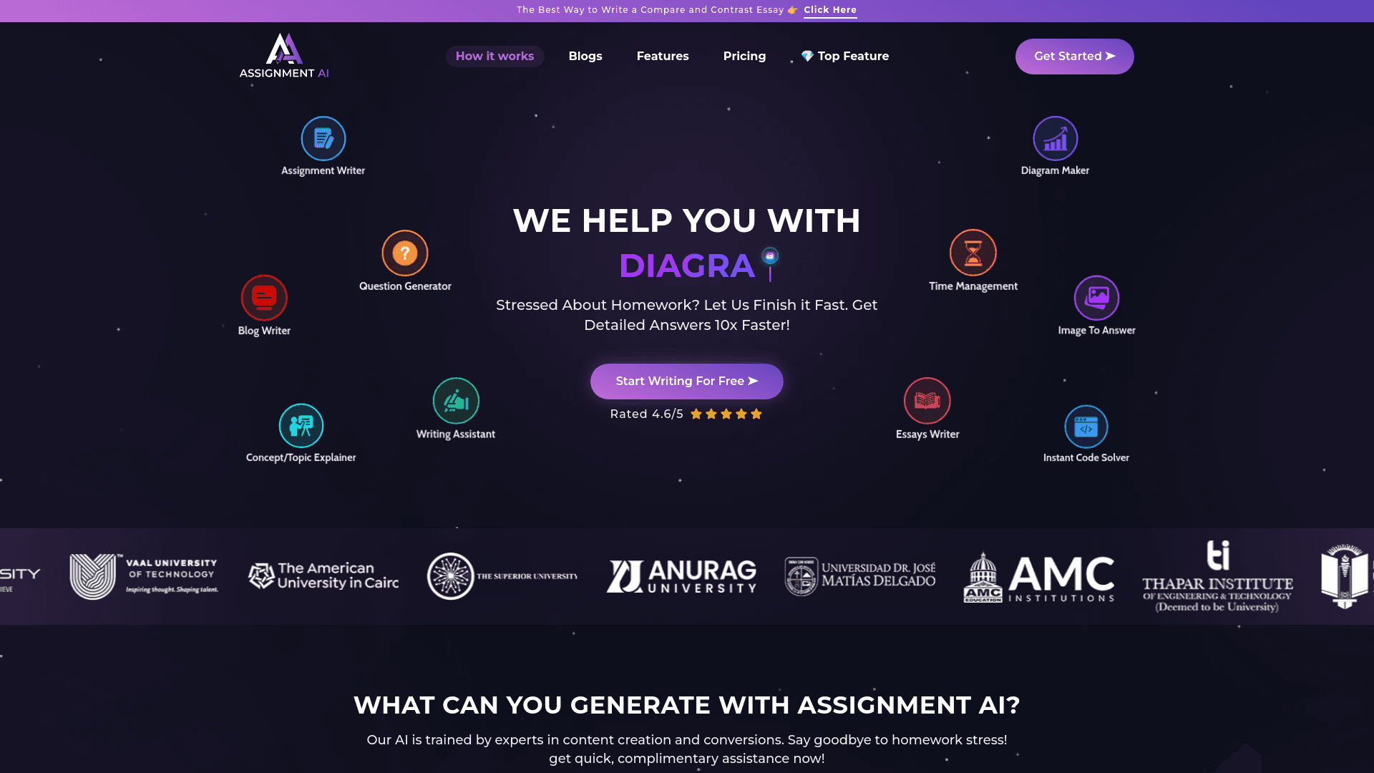Viewport: 1374px width, 773px height.
Task: Open the Features menu section
Action: (x=663, y=56)
